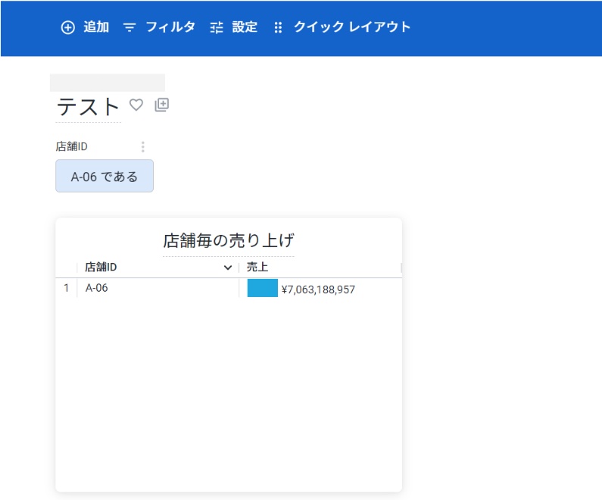Expand the chevron in 店舗ID column header
Image resolution: width=602 pixels, height=500 pixels.
(228, 267)
